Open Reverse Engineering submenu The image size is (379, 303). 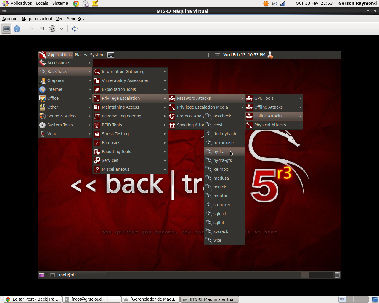(130, 116)
